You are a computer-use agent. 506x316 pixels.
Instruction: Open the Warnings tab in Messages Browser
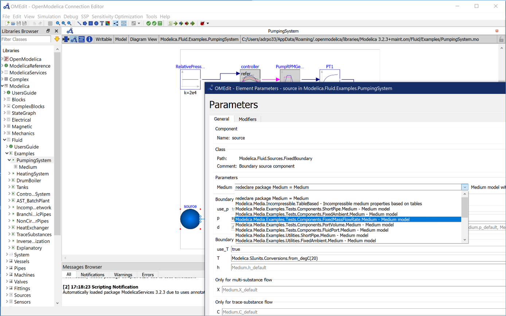(123, 274)
